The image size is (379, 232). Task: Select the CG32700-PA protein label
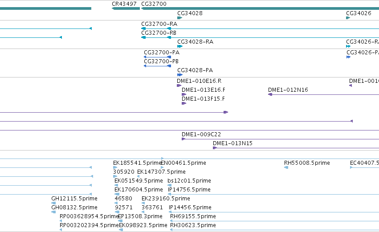[x=162, y=53]
